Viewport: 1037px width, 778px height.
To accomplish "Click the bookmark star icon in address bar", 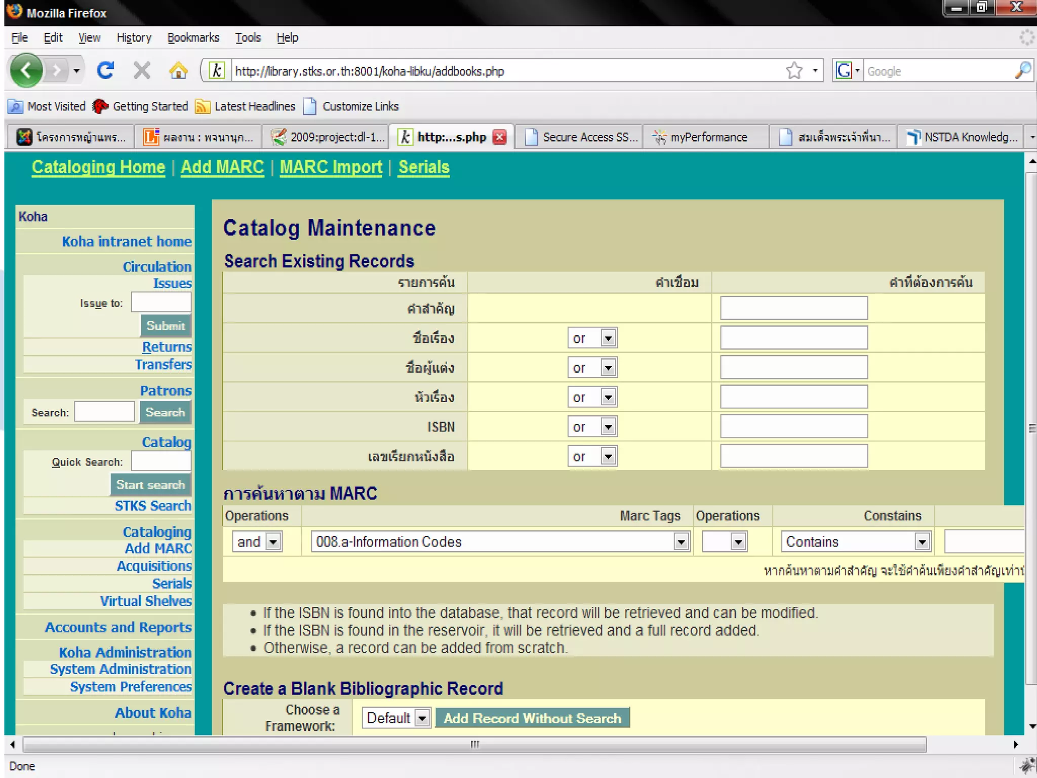I will tap(794, 70).
